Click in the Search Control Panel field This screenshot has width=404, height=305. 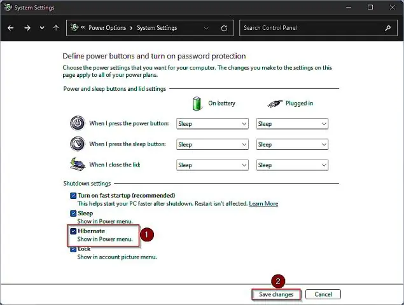[x=312, y=28]
